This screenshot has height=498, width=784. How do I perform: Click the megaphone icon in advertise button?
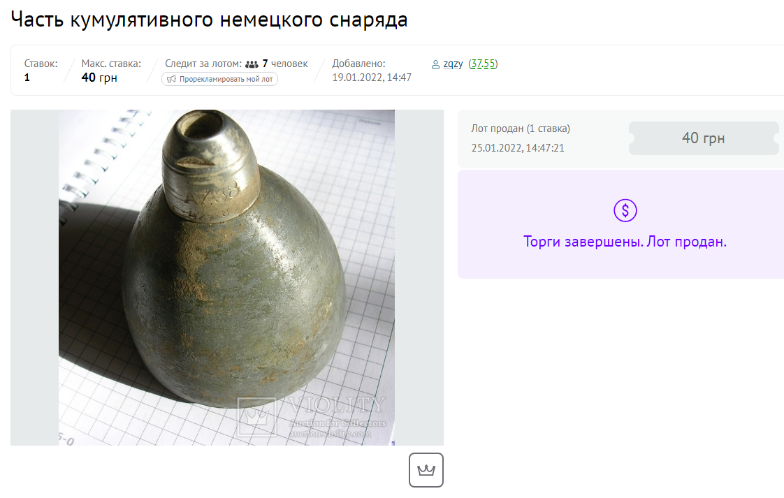[x=171, y=79]
